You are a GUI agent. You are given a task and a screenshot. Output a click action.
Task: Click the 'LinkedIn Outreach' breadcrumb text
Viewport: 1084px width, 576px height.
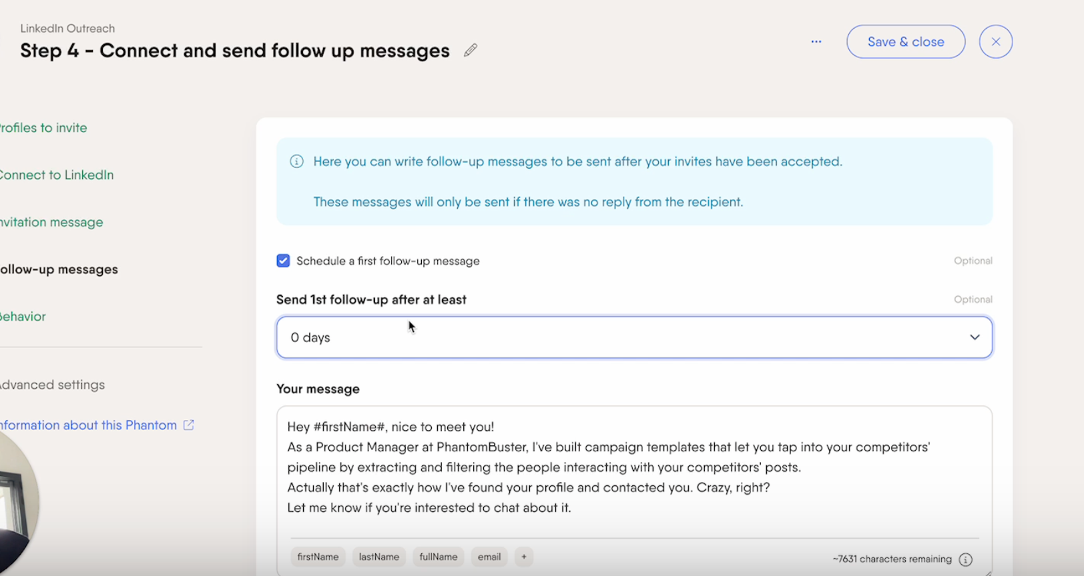tap(67, 28)
